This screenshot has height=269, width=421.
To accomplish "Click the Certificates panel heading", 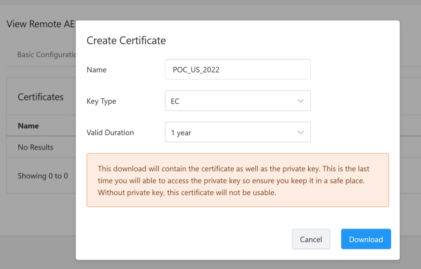I will pos(41,97).
